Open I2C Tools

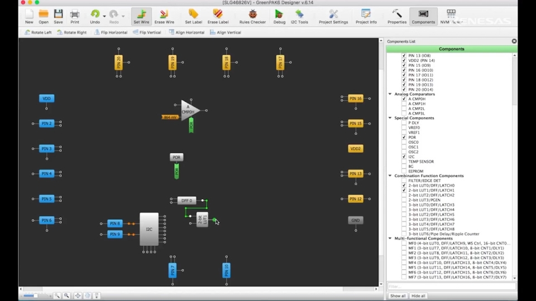tap(299, 16)
